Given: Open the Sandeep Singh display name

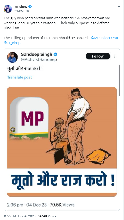Looking at the screenshot, I should (37, 54).
